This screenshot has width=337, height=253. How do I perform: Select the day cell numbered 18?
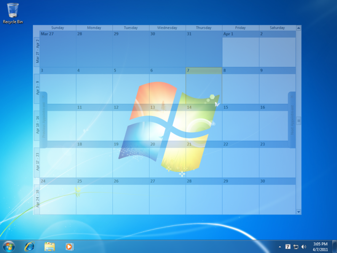tap(94, 159)
